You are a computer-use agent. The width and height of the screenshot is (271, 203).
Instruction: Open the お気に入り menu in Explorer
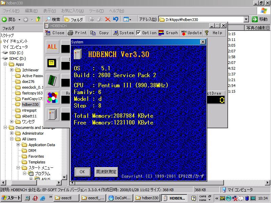tap(72, 11)
